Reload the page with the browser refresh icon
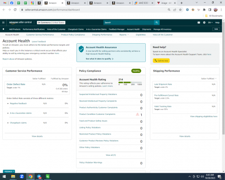This screenshot has width=225, height=180. click(x=15, y=10)
